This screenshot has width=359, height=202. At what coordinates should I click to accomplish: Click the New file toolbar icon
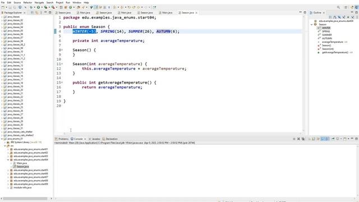[3, 7]
